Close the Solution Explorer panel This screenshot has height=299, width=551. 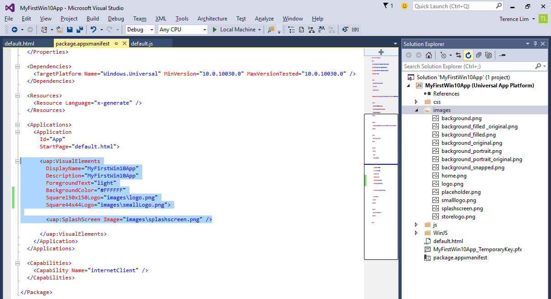(543, 44)
